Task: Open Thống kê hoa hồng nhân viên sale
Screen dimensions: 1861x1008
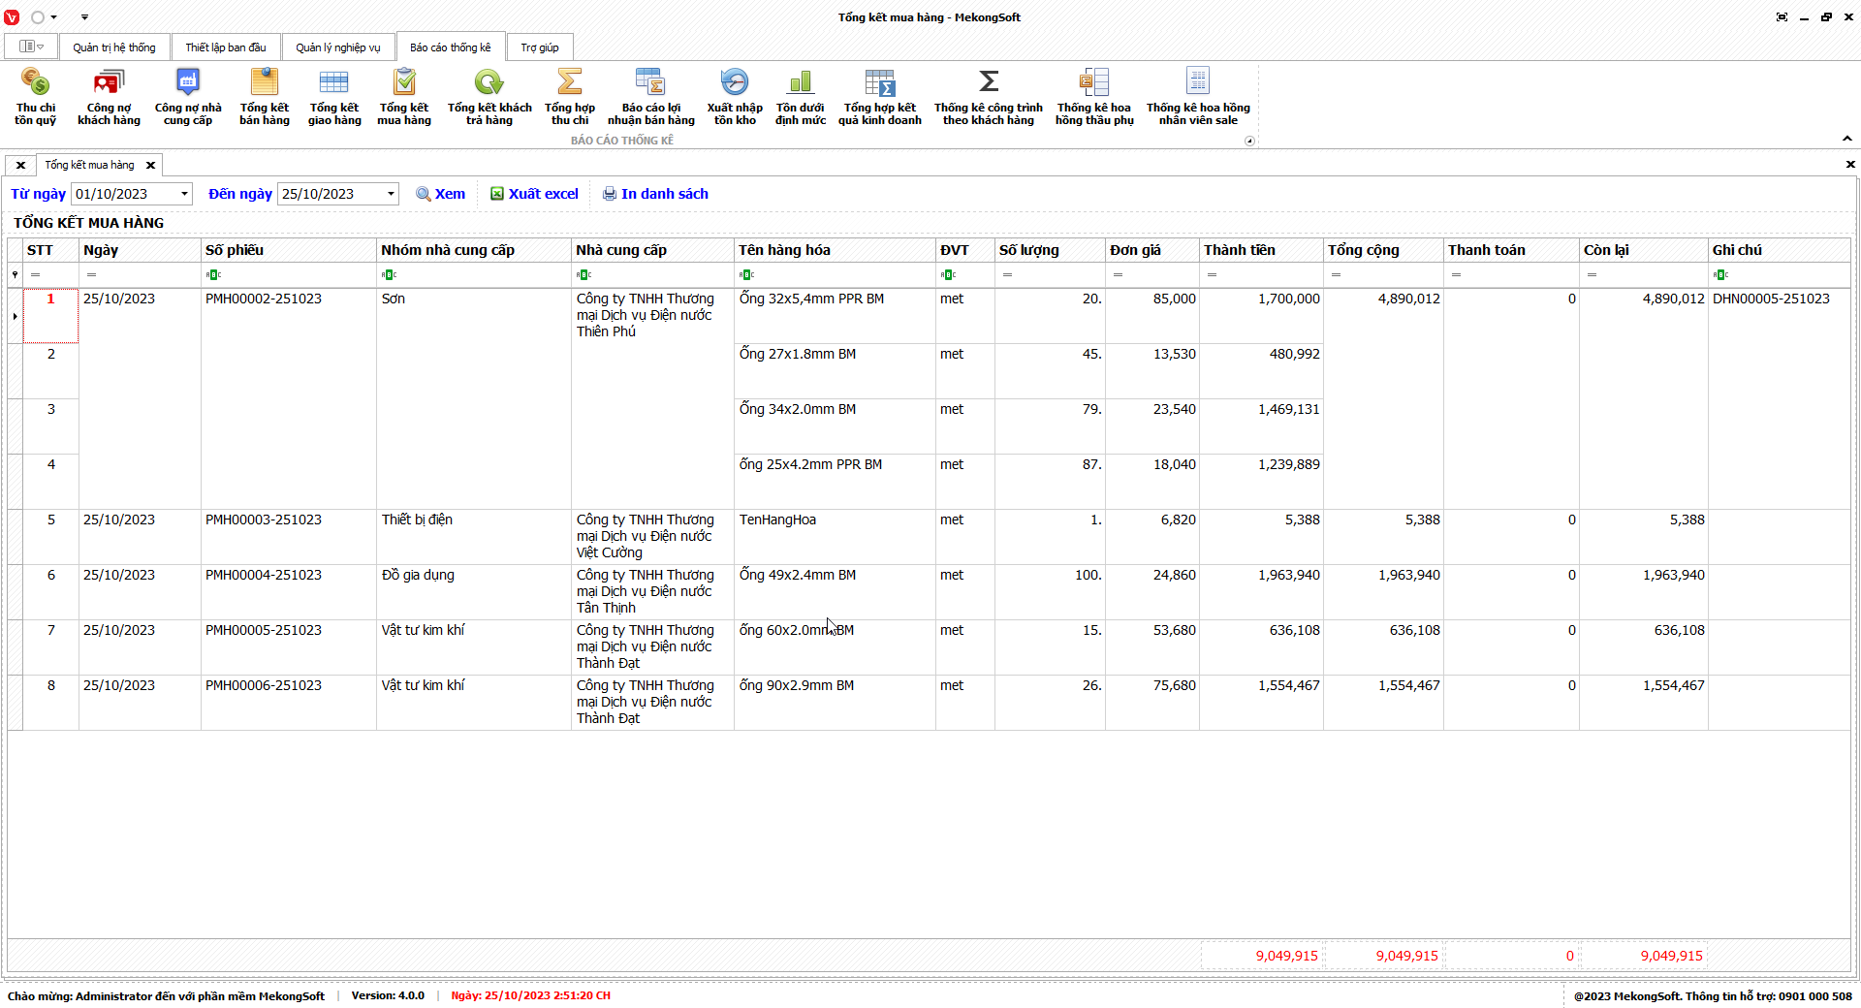Action: coord(1198,97)
